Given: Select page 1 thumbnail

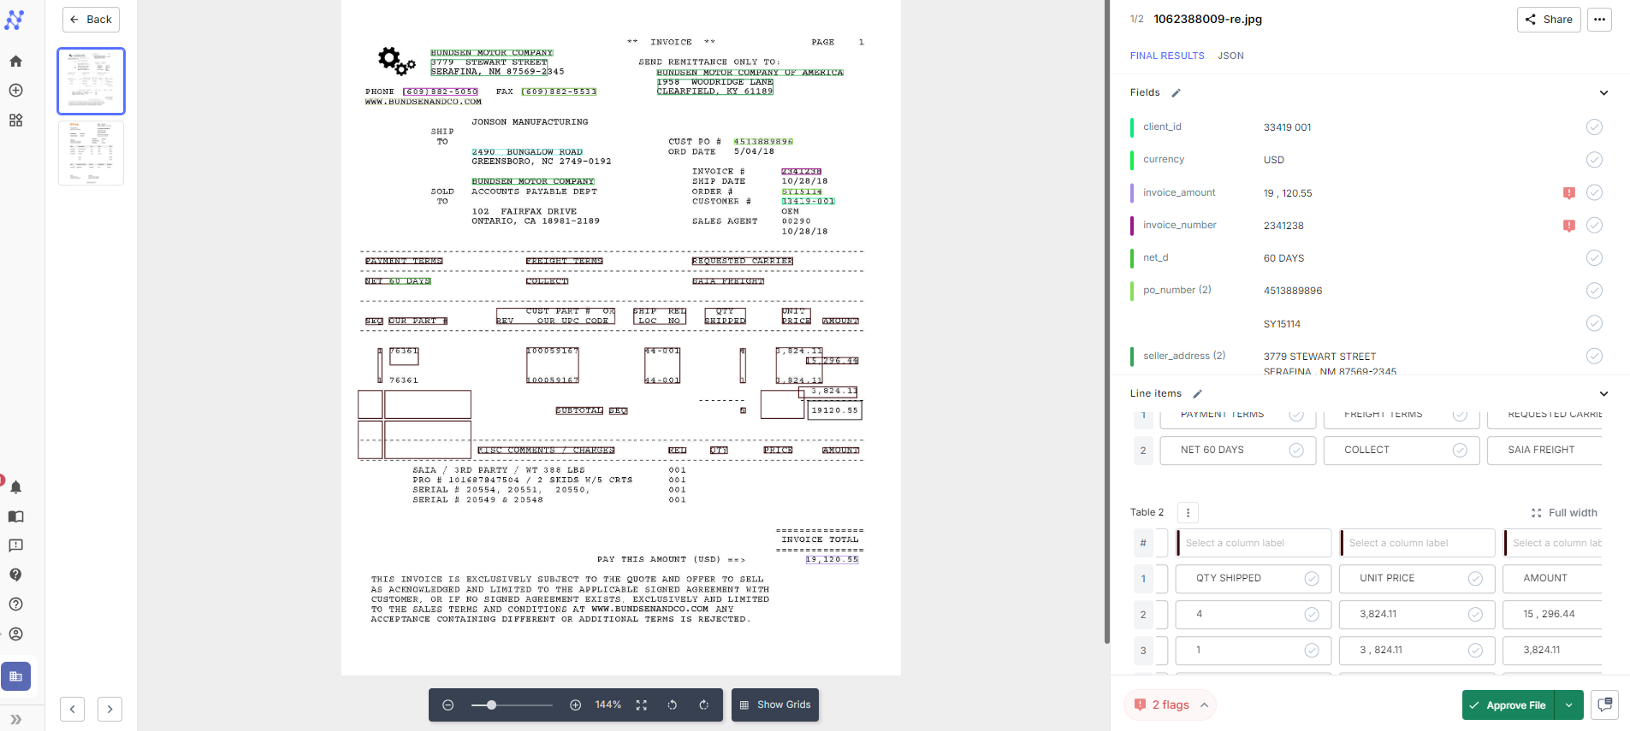Looking at the screenshot, I should pyautogui.click(x=91, y=81).
